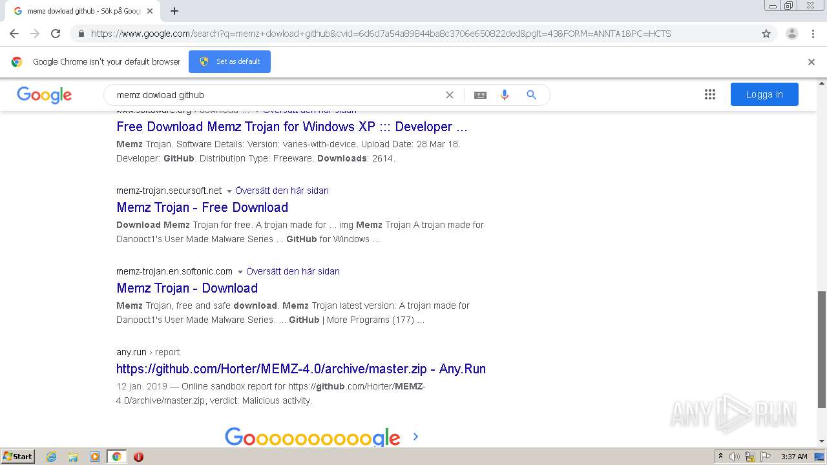Submit search with magnifier icon

click(x=532, y=95)
